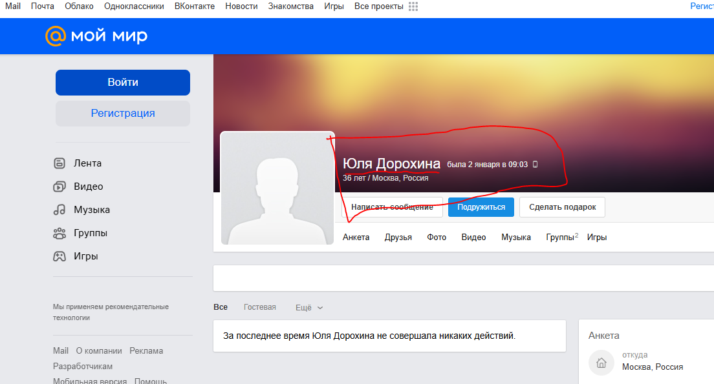
Task: Click the Войти button
Action: point(123,83)
